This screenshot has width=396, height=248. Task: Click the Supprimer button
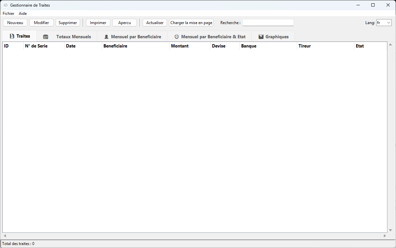pos(68,23)
